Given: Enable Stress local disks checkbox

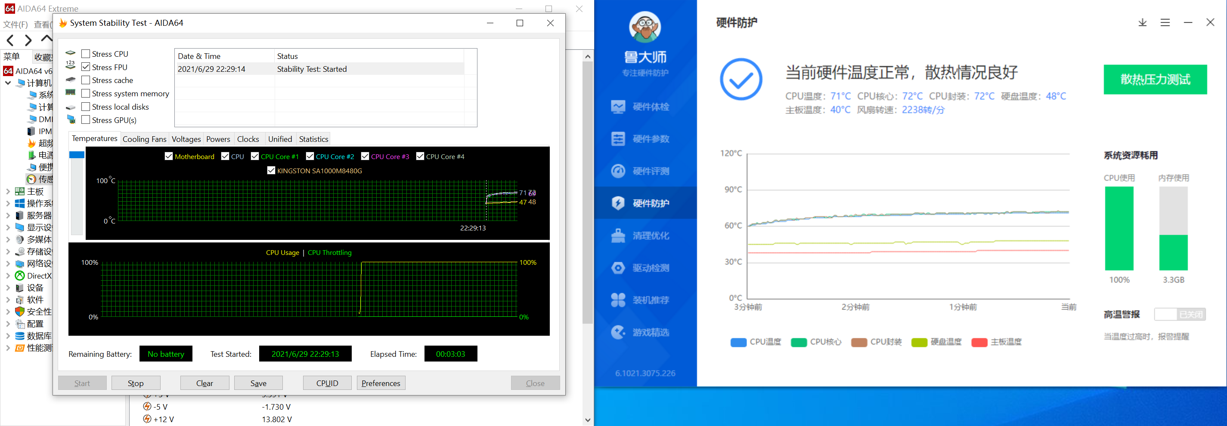Looking at the screenshot, I should coord(86,107).
